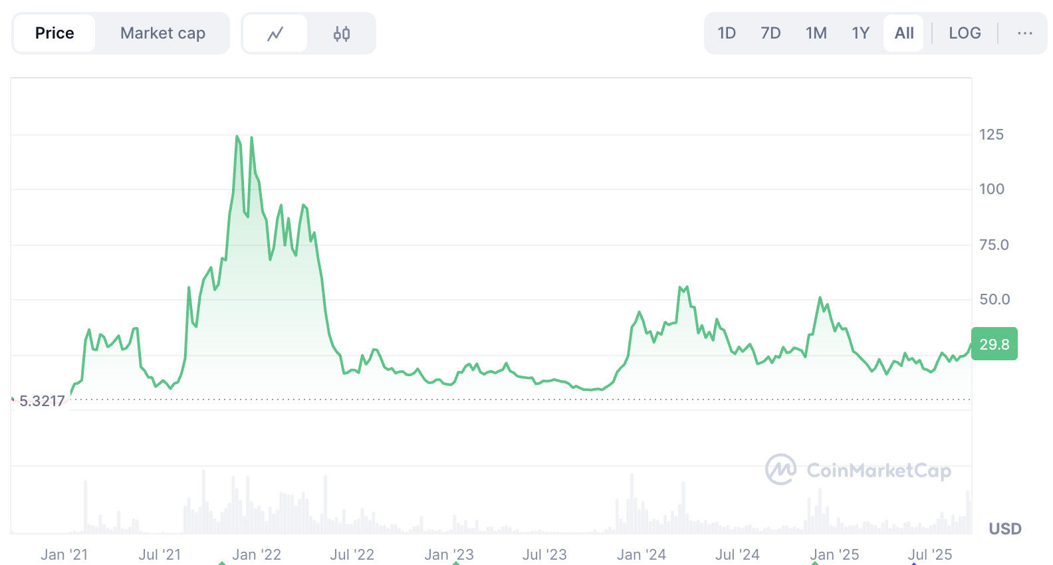Click the green event marker under Jan '23

456,563
